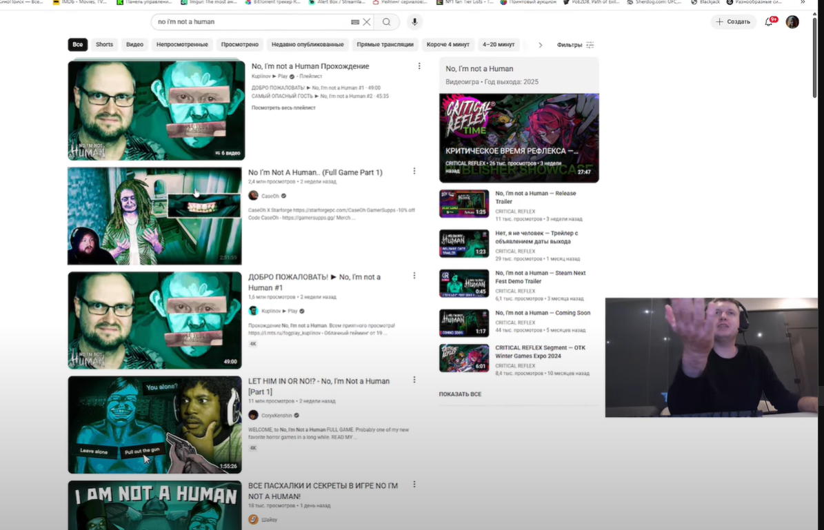
Task: Open Steam Next Fest Demo Trailer title
Action: click(x=540, y=277)
